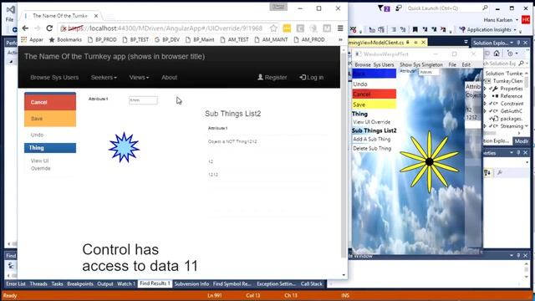Click the Quick Launch search magnifier
This screenshot has width=535, height=301.
point(485,8)
